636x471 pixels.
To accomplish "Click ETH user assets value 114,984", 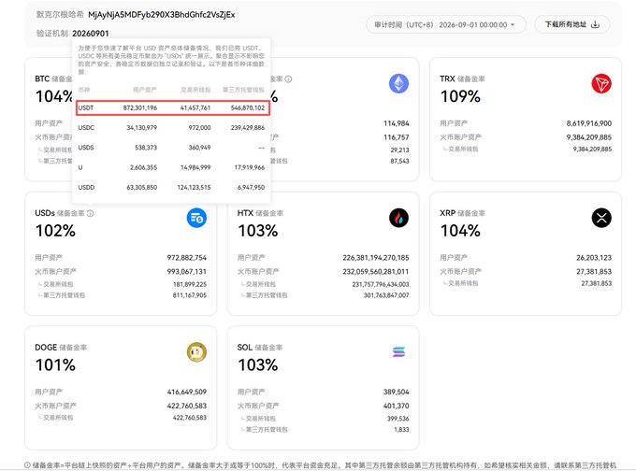I will 397,123.
